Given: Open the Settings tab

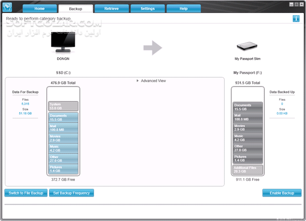Looking at the screenshot, I should (147, 9).
